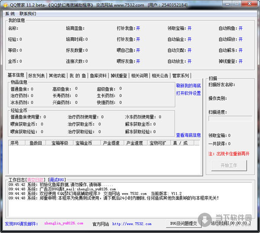Screen dimensions: 260x233
Task: Click the 开始工作 button
Action: click(229, 165)
